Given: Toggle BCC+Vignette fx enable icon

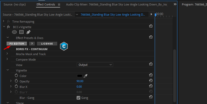Looking at the screenshot, I should point(8,27).
